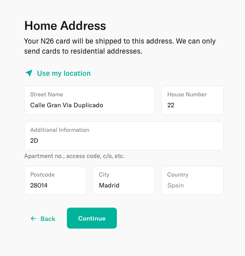Focus the Street Name input field
Screen dimensions: 245x256
tap(89, 100)
